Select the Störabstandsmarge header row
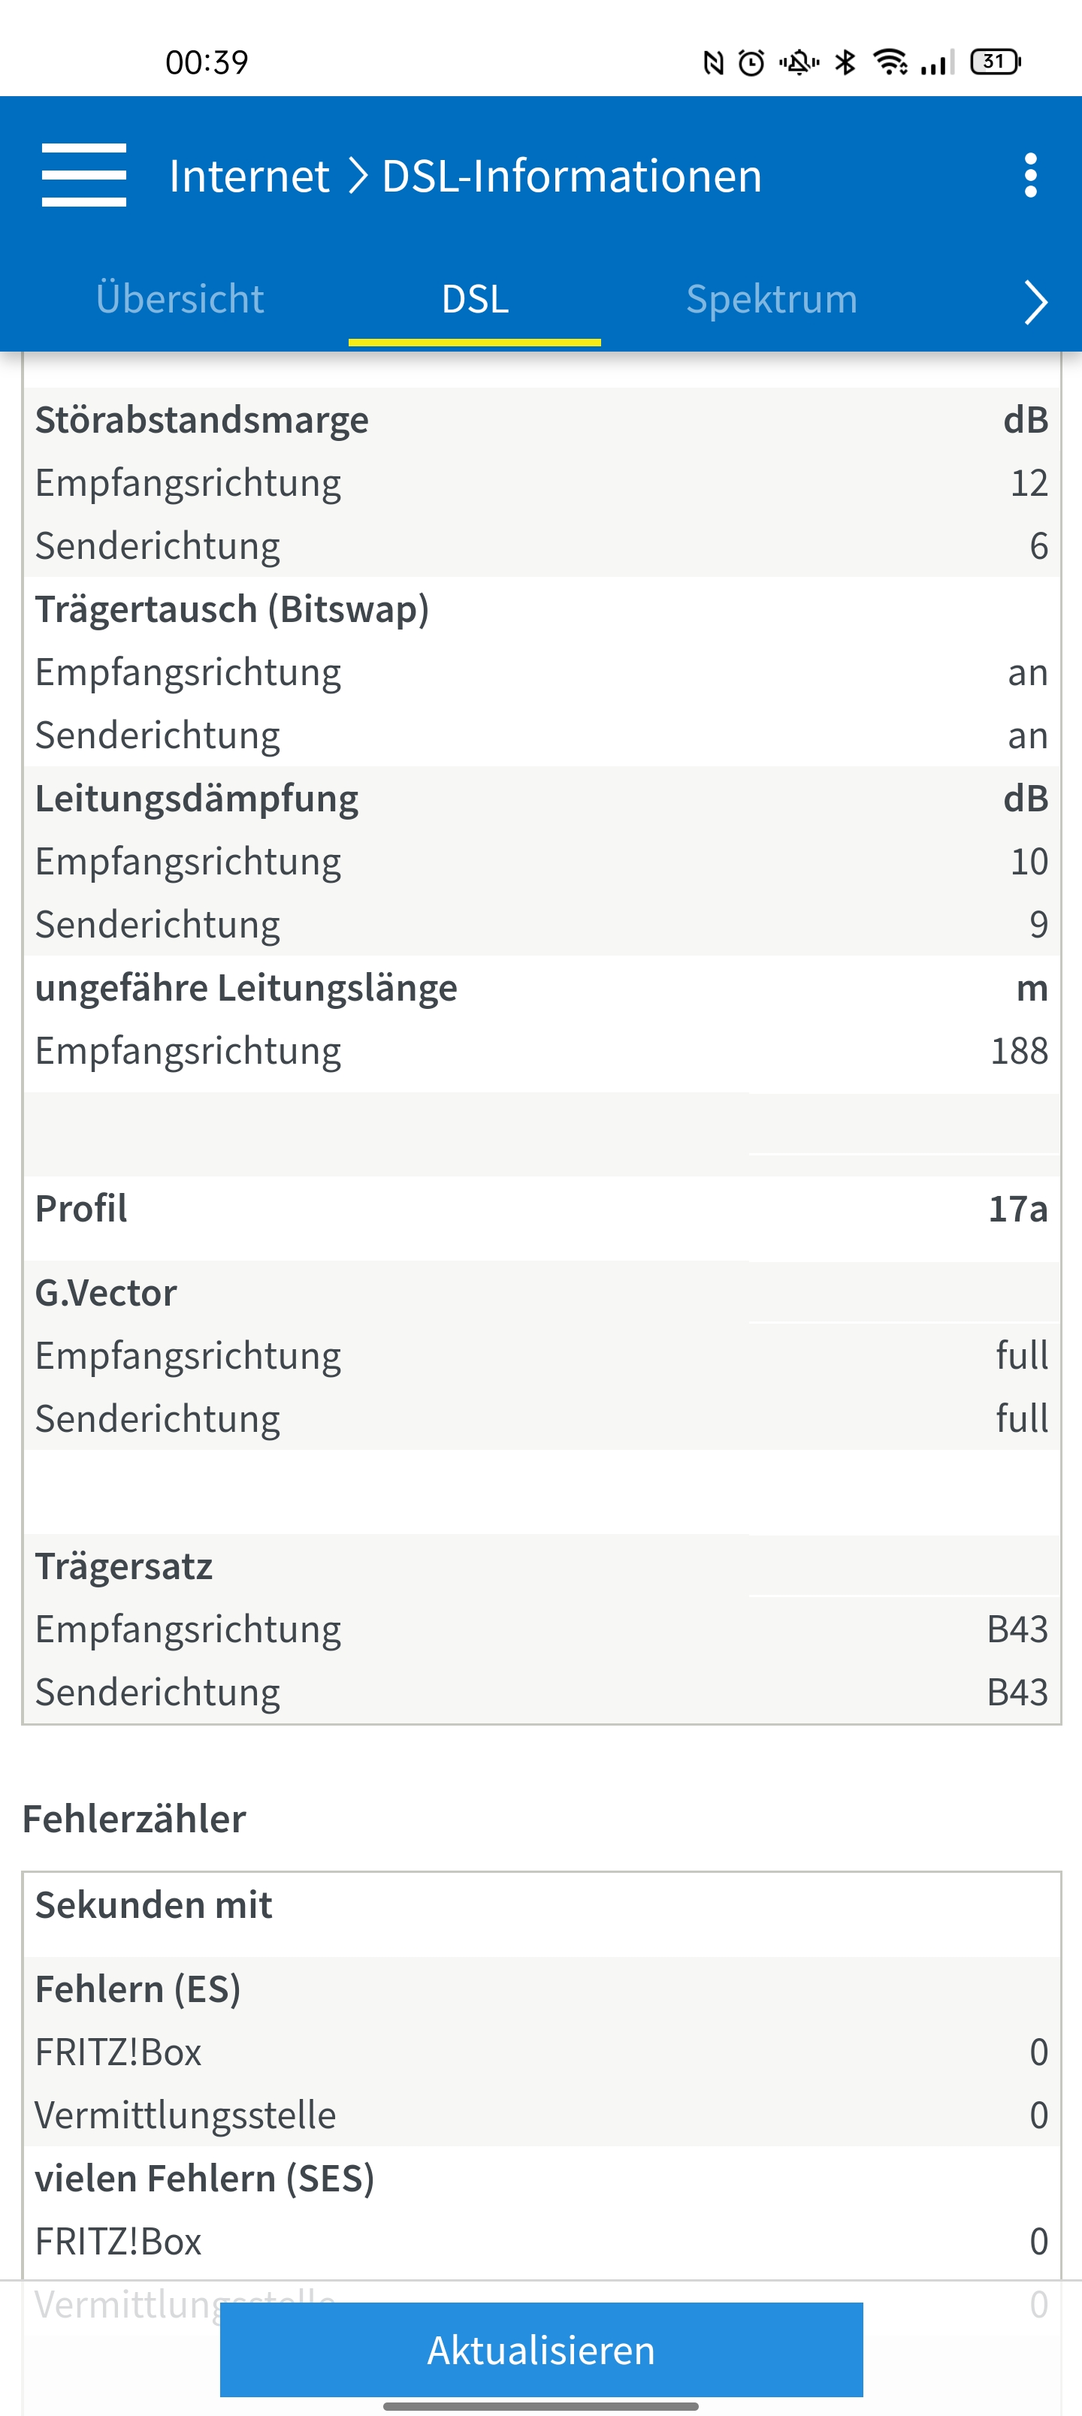Viewport: 1082px width, 2416px height. (x=542, y=419)
